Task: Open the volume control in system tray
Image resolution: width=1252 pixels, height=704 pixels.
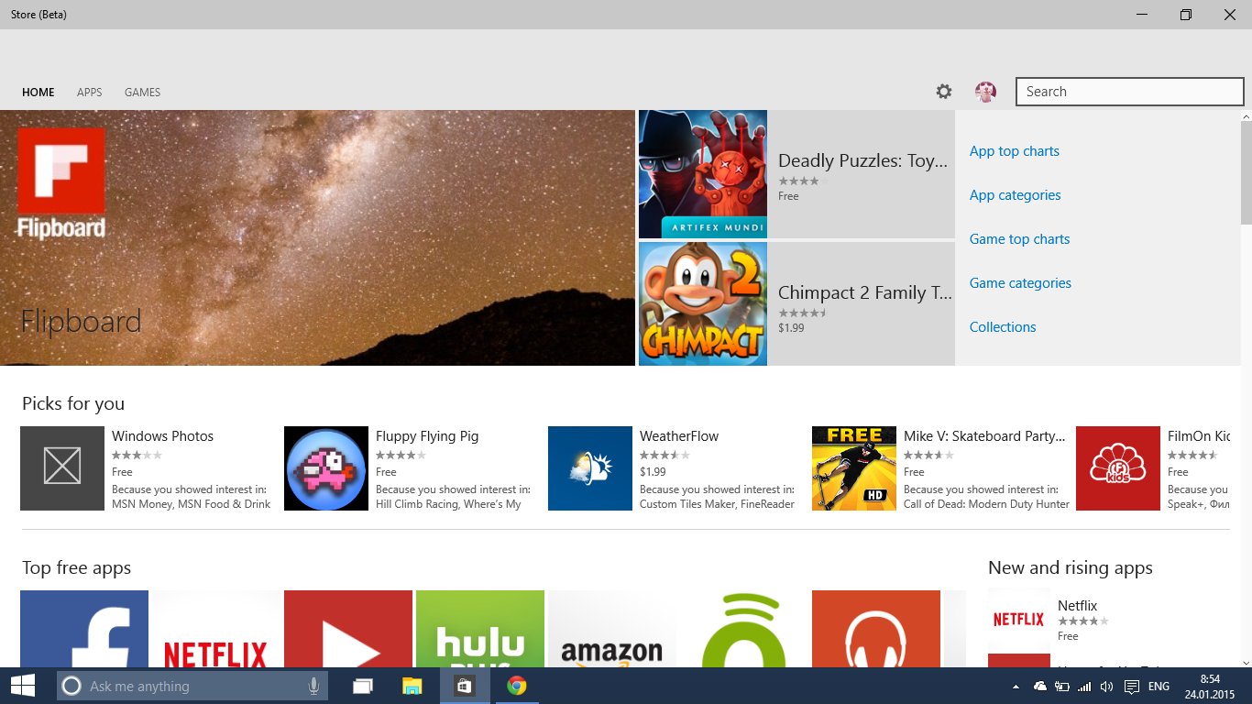Action: 1106,687
